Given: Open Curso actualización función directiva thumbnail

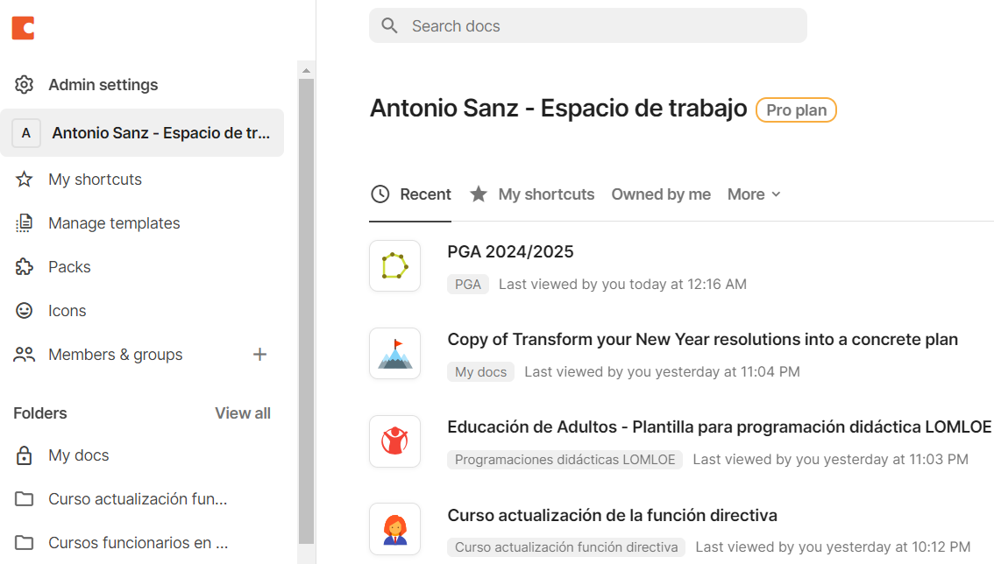Looking at the screenshot, I should click(395, 529).
